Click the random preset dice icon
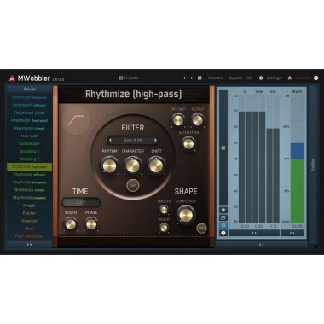This screenshot has height=324, width=324. click(200, 78)
